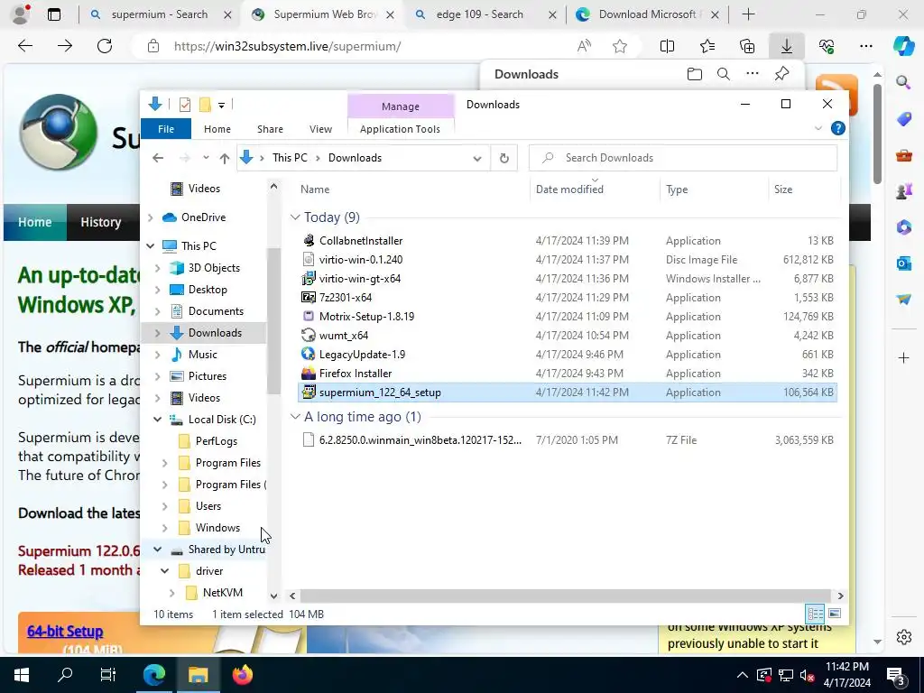Open Windows Start menu
924x693 pixels.
[22, 674]
